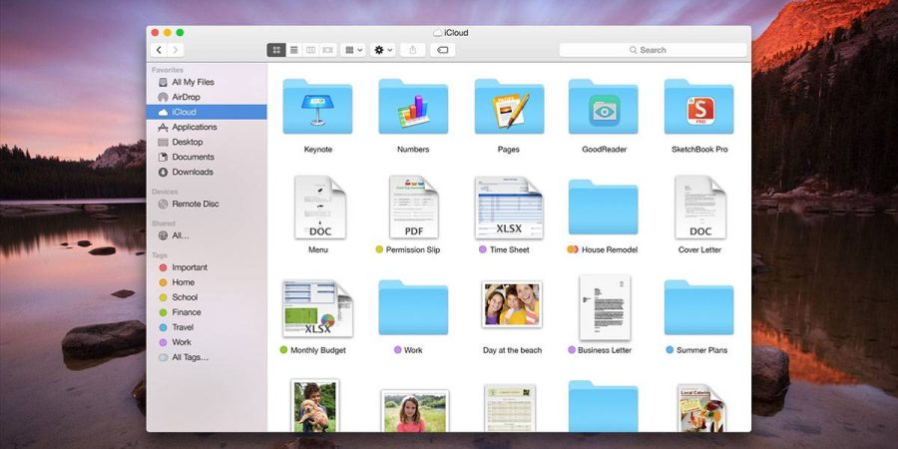Click the Day at the beach label
Viewport: 898px width, 449px height.
pos(512,350)
